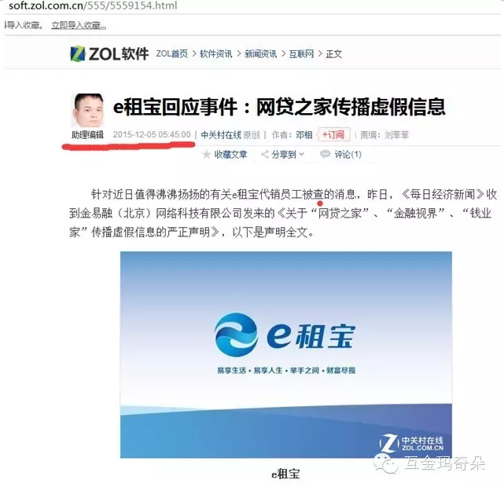Click the share icon beside 分享到
This screenshot has width=504, height=487.
265,155
